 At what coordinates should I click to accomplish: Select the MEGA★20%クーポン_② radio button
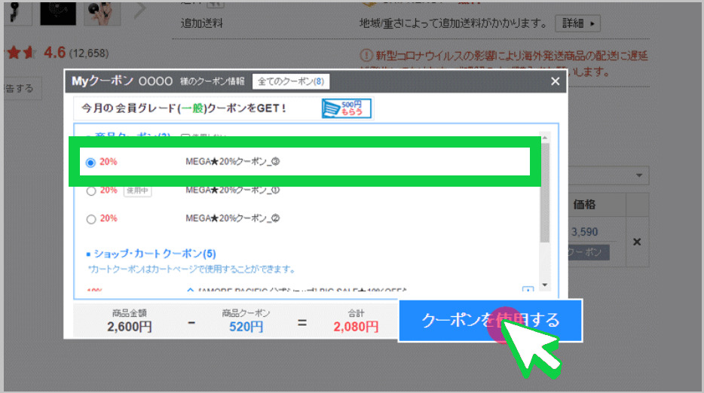91,219
